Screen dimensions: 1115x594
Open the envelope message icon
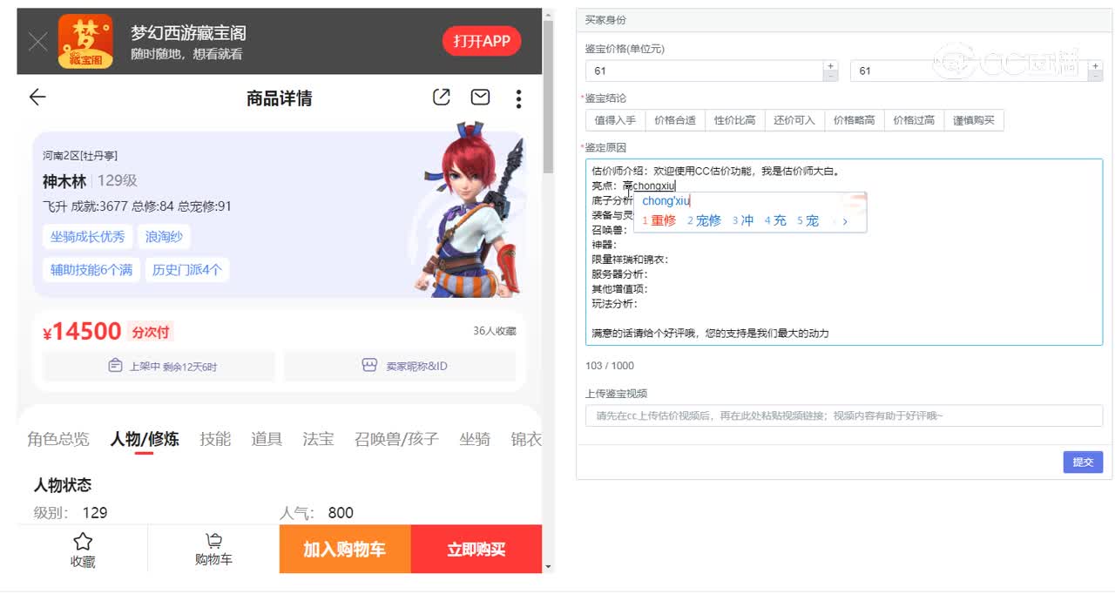tap(480, 97)
